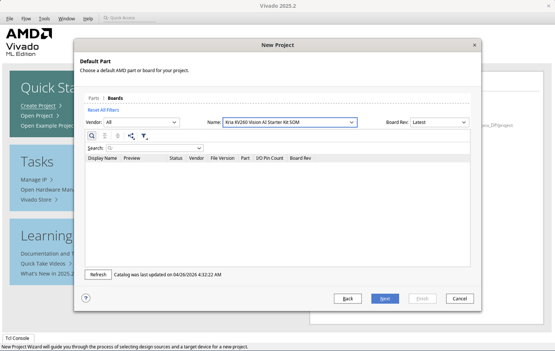
Task: Click Next to continue
Action: pyautogui.click(x=385, y=299)
